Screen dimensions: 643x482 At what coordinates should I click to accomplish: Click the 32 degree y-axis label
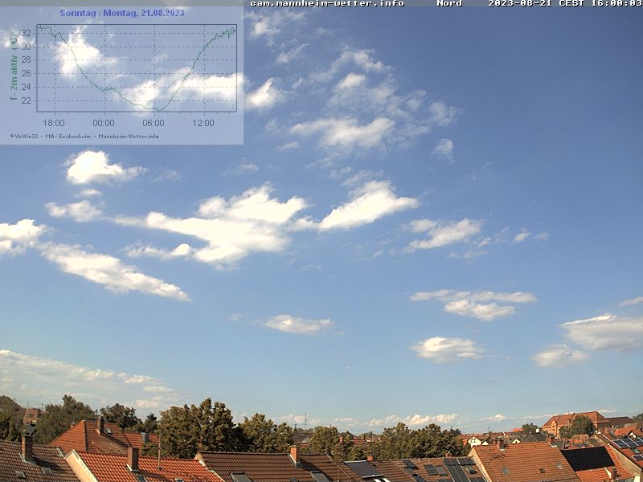tap(27, 34)
